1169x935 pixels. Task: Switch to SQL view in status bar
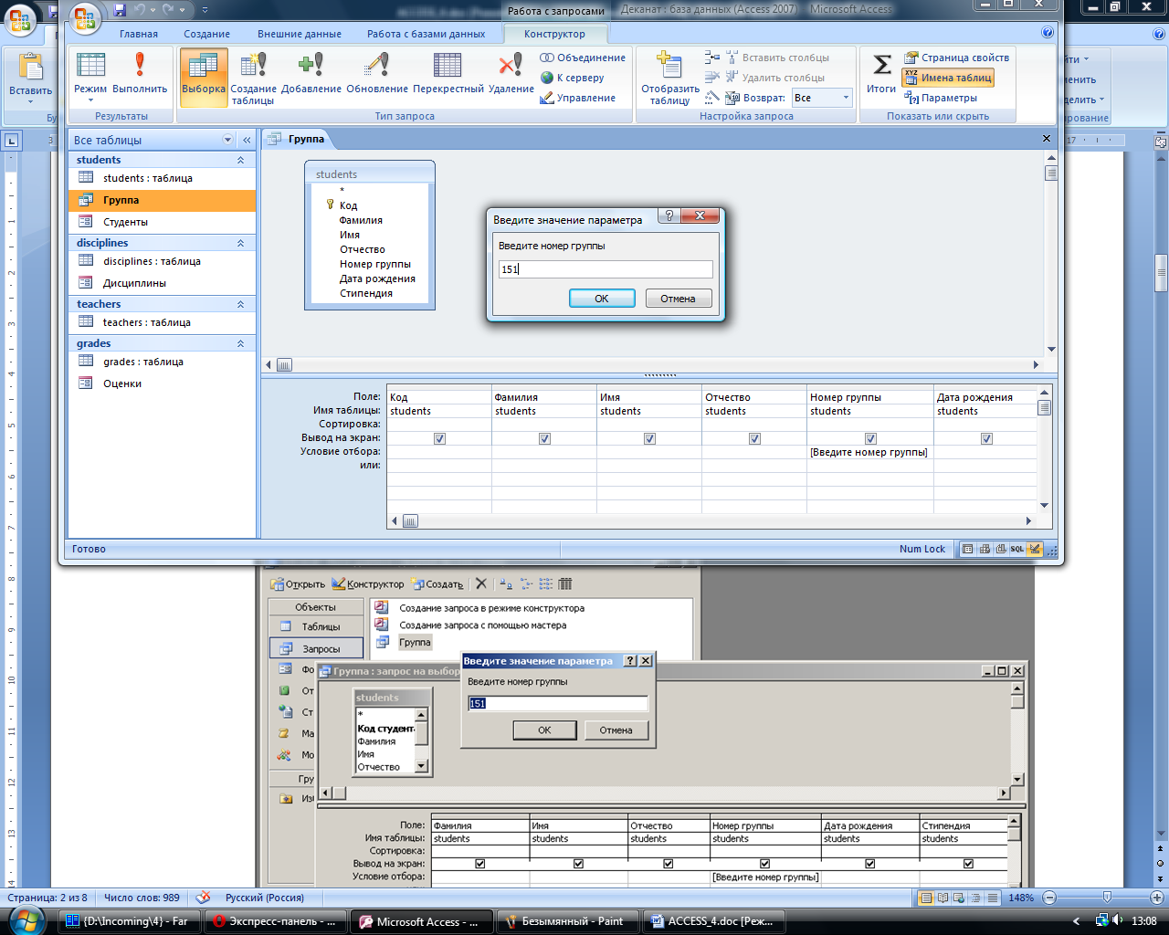coord(1016,549)
